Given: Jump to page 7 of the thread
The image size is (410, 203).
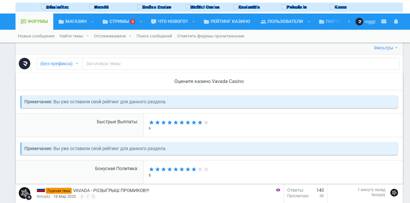Looking at the screenshot, I should 87,196.
